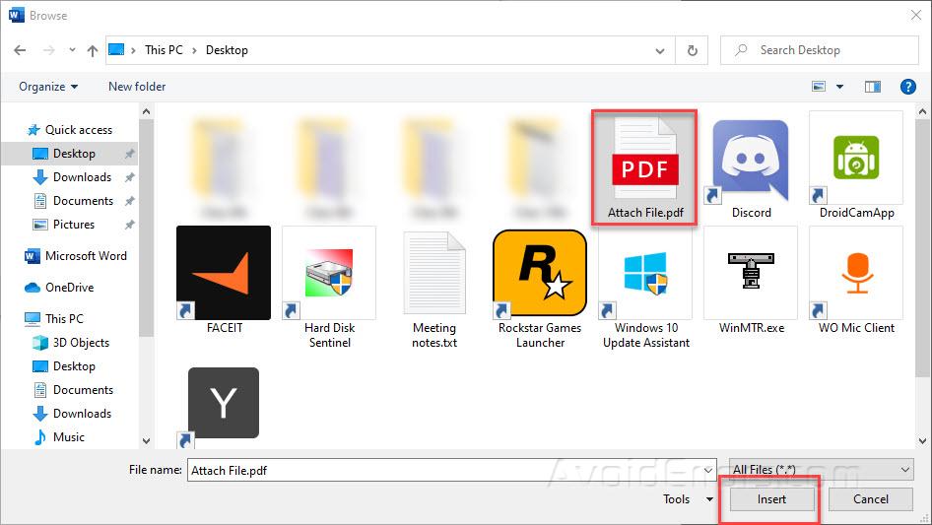Click the Insert button
Image resolution: width=932 pixels, height=525 pixels.
(x=771, y=499)
